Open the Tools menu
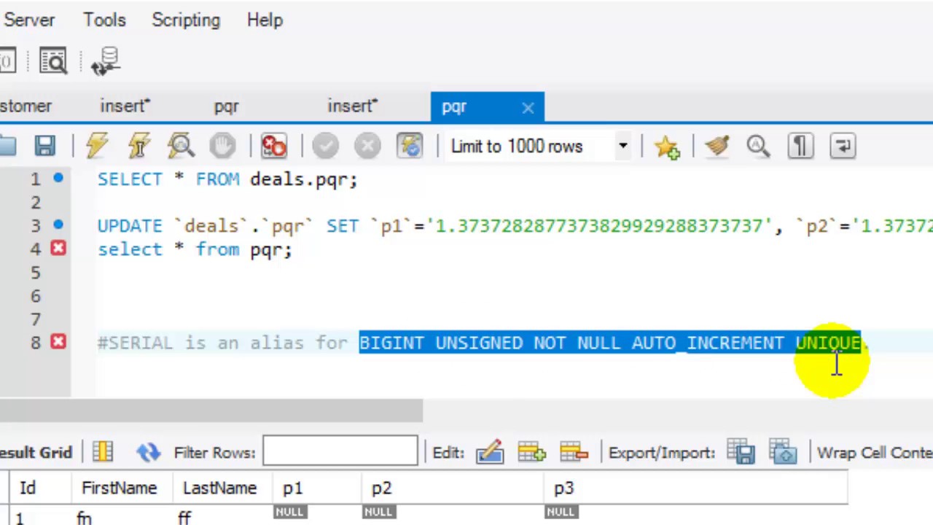 [x=104, y=20]
